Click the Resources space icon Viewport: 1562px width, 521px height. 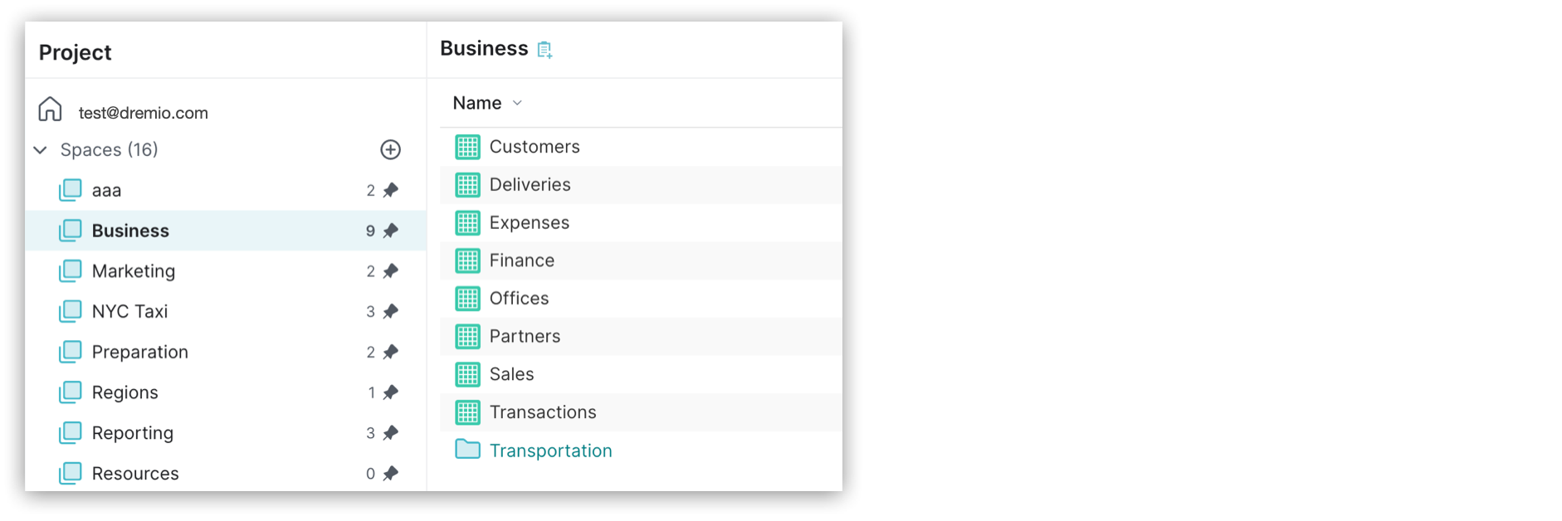coord(71,473)
